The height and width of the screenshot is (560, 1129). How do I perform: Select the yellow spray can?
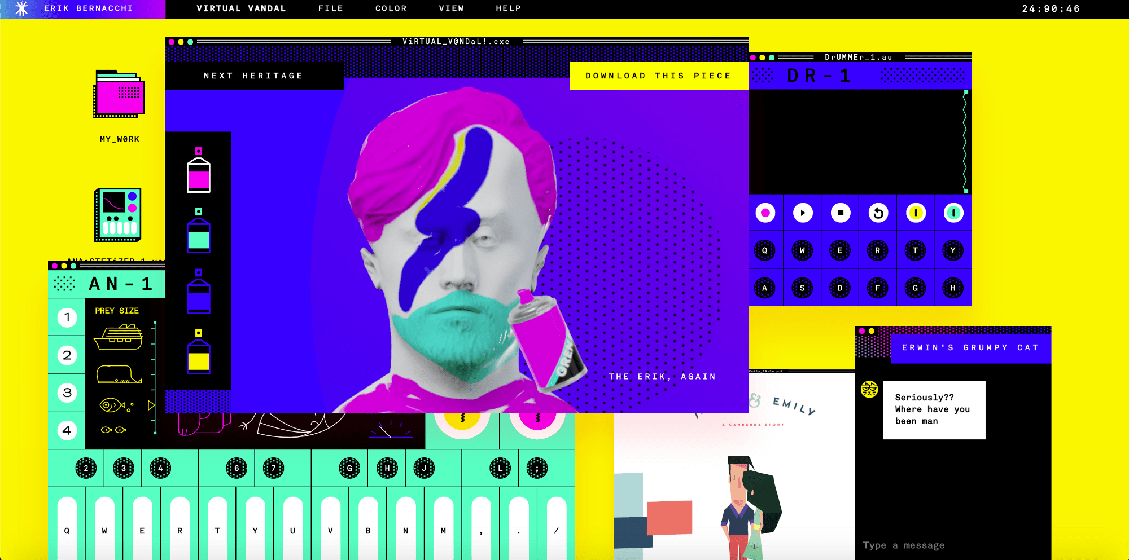click(199, 356)
